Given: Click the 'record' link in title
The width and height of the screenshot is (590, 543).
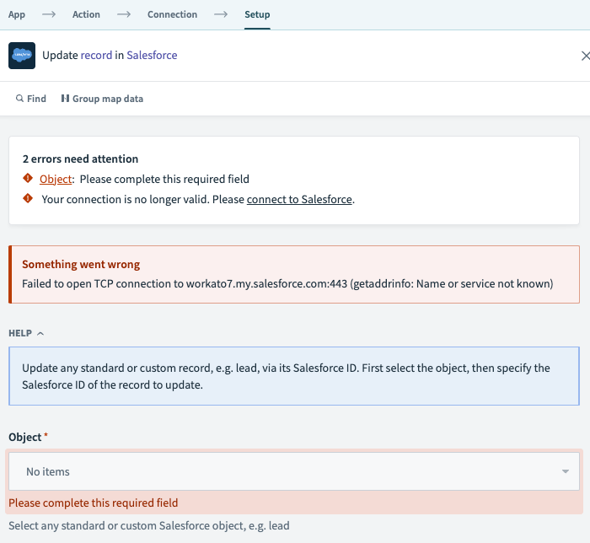Looking at the screenshot, I should tap(95, 56).
